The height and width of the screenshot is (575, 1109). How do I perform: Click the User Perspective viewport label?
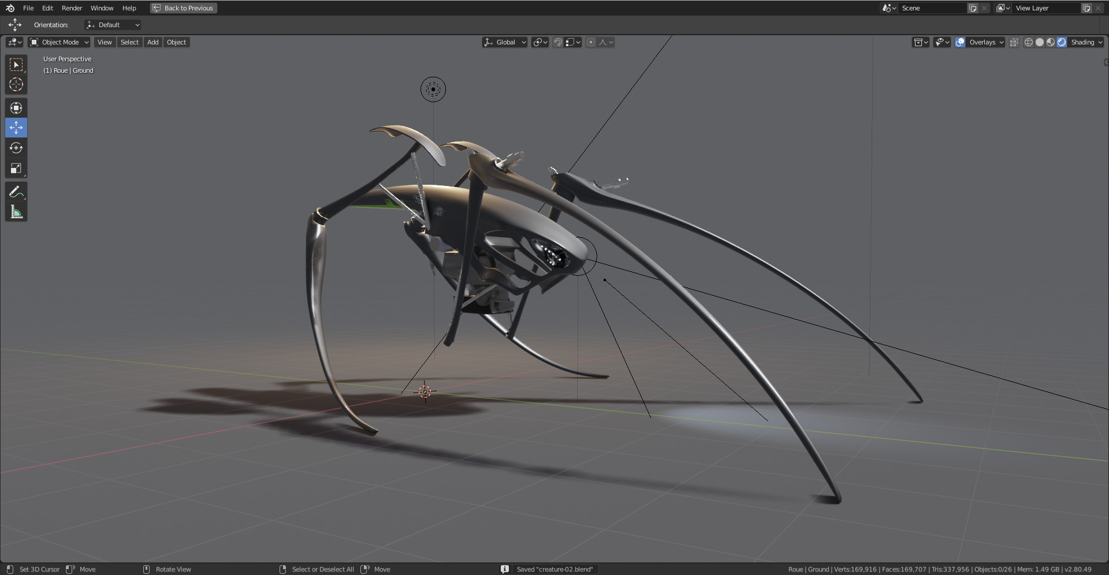(67, 59)
